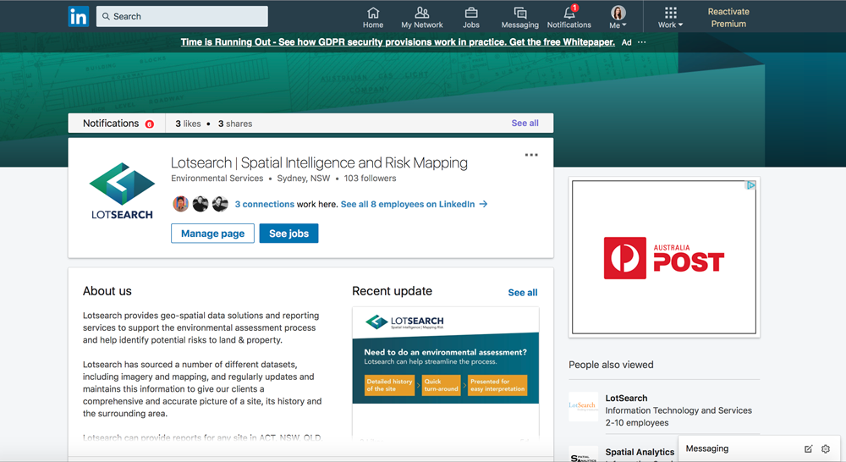This screenshot has height=462, width=846.
Task: Click the Environmental Services text
Action: [x=217, y=178]
